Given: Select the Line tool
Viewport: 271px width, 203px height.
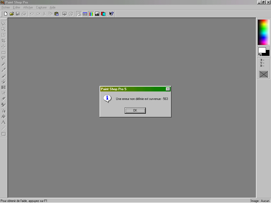Looking at the screenshot, I should (x=3, y=128).
